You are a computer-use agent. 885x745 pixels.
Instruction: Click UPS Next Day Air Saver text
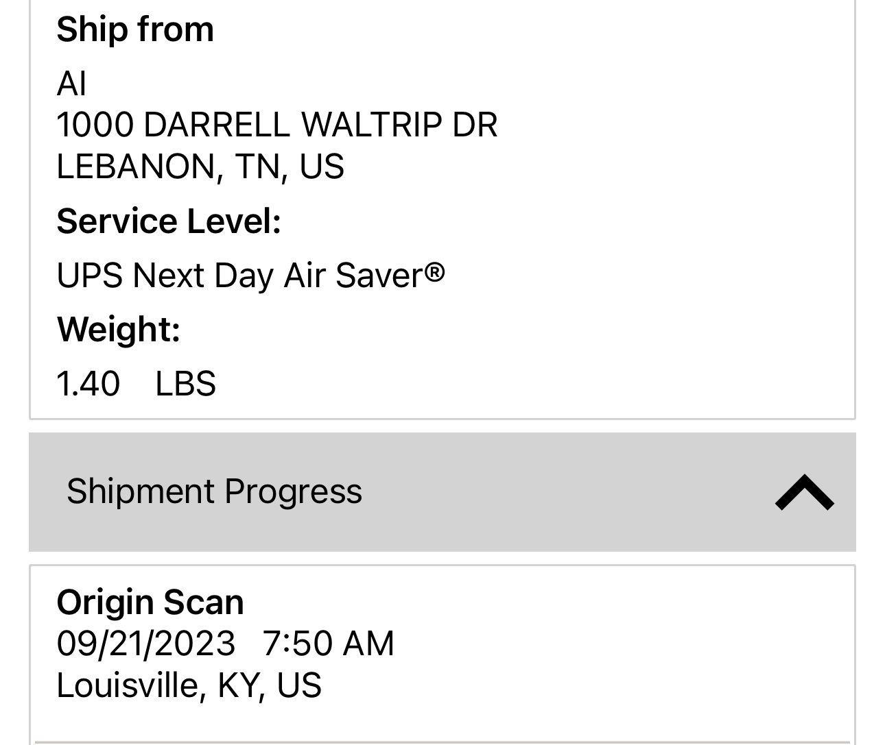[240, 276]
